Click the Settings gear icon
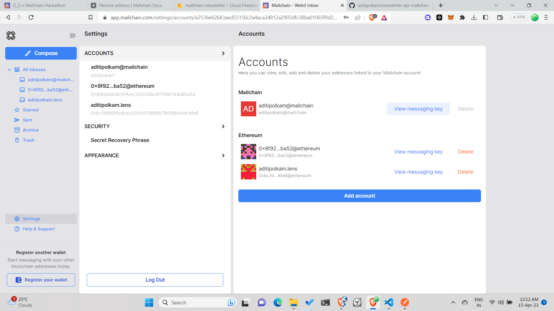Viewport: 554px width, 311px height. tap(17, 218)
